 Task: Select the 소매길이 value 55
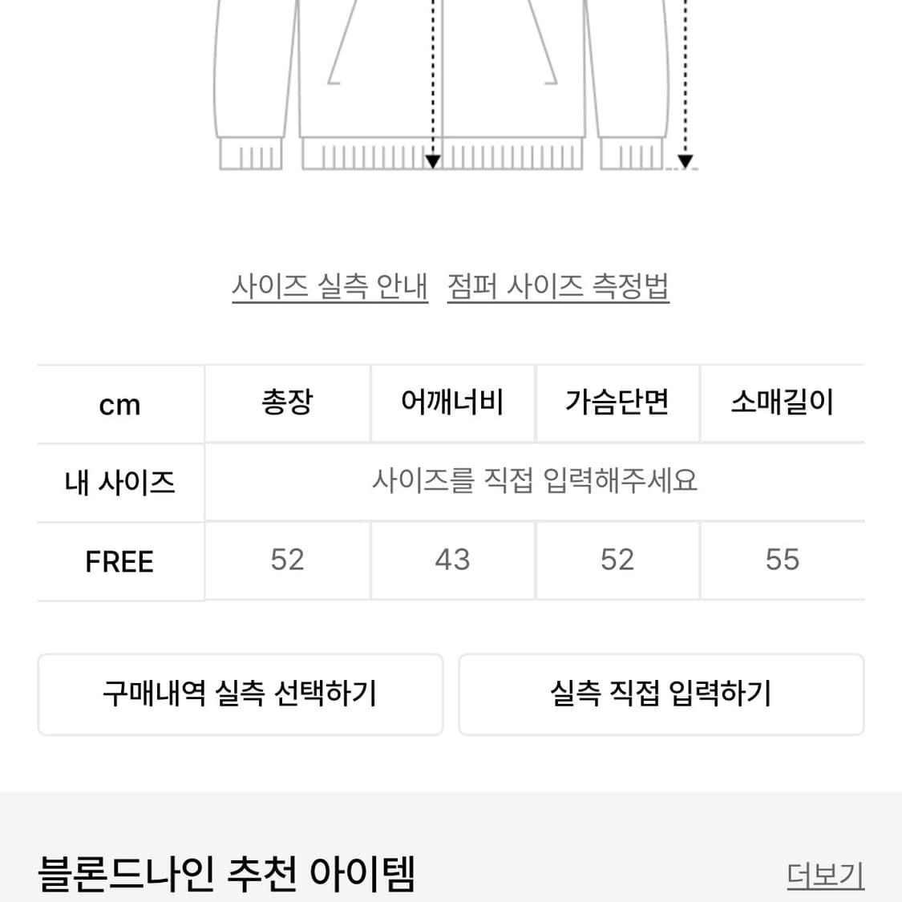[782, 561]
